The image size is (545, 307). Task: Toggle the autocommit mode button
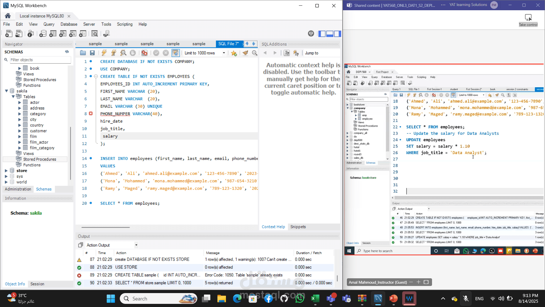(x=175, y=53)
